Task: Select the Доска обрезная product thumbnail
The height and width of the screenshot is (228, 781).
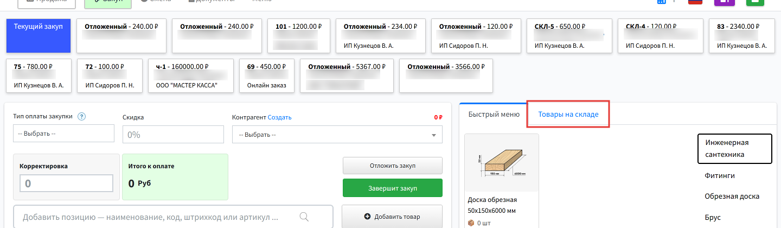Action: tap(502, 163)
